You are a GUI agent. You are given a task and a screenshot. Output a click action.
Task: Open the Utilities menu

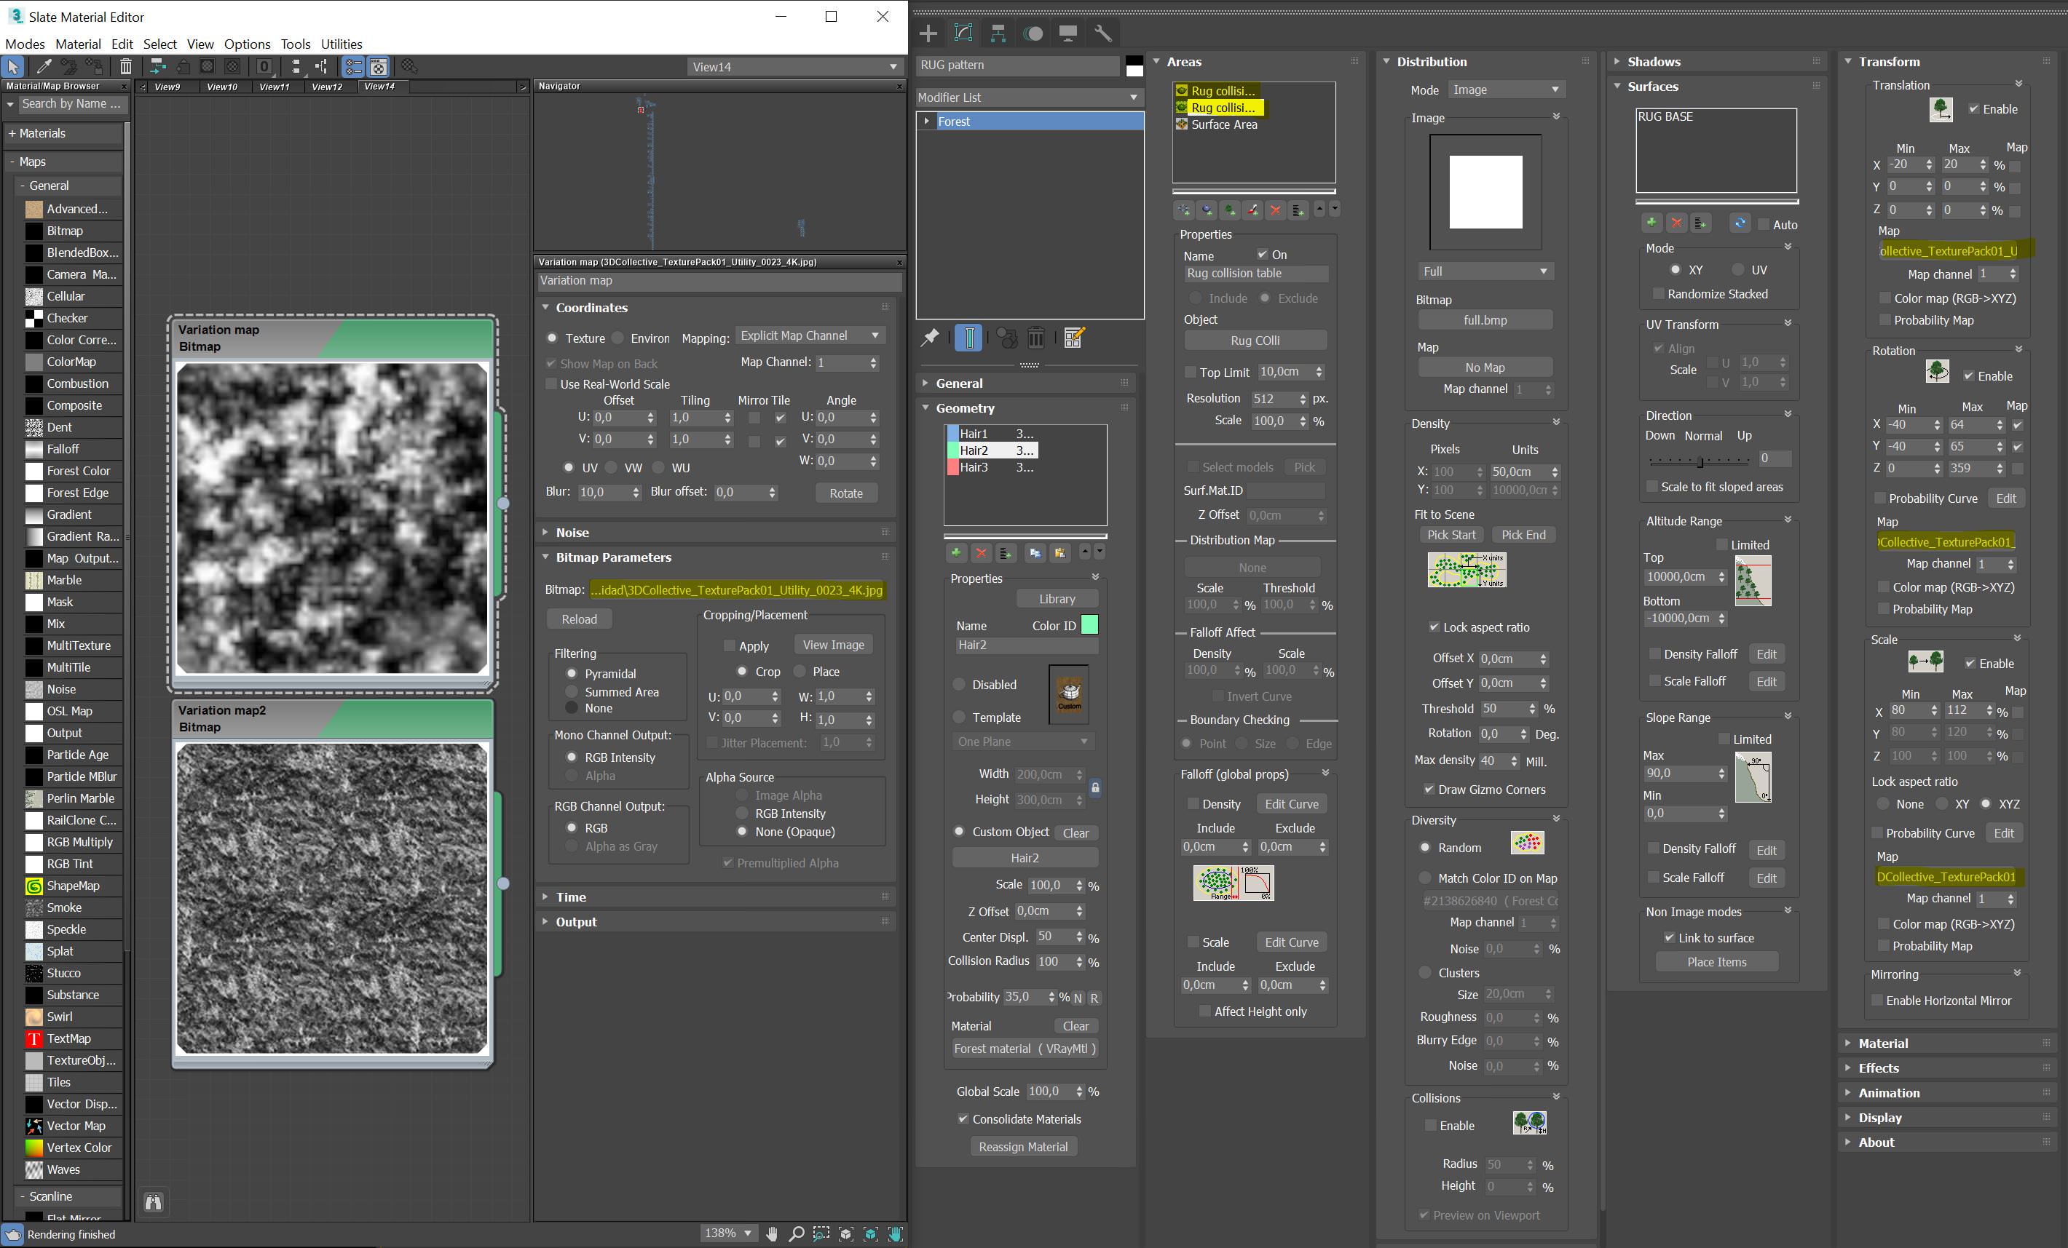coord(342,44)
